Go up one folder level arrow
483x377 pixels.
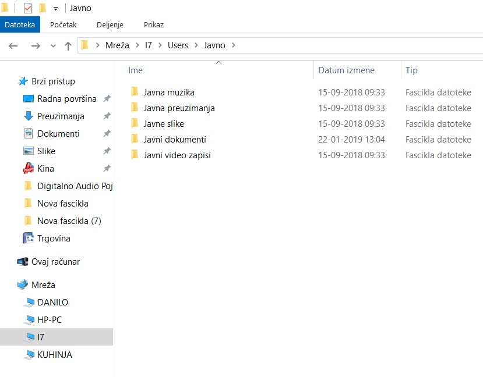68,45
